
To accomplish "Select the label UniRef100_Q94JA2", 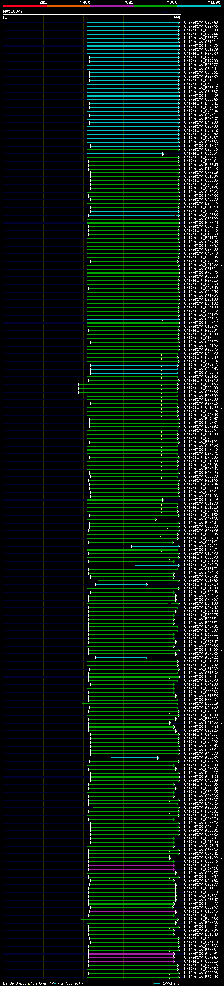I will 201,107.
